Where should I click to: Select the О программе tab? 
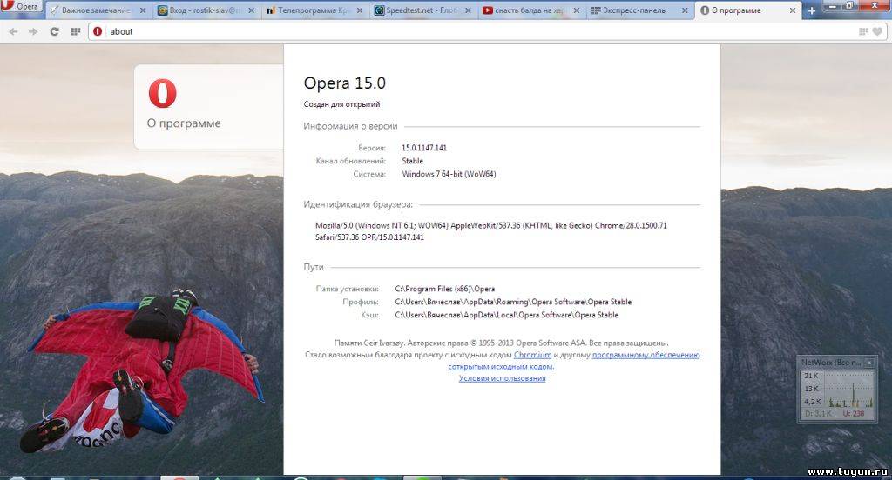(x=747, y=10)
